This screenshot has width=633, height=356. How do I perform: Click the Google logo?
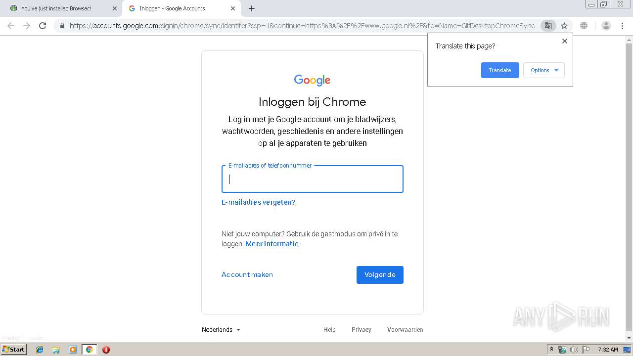[312, 80]
